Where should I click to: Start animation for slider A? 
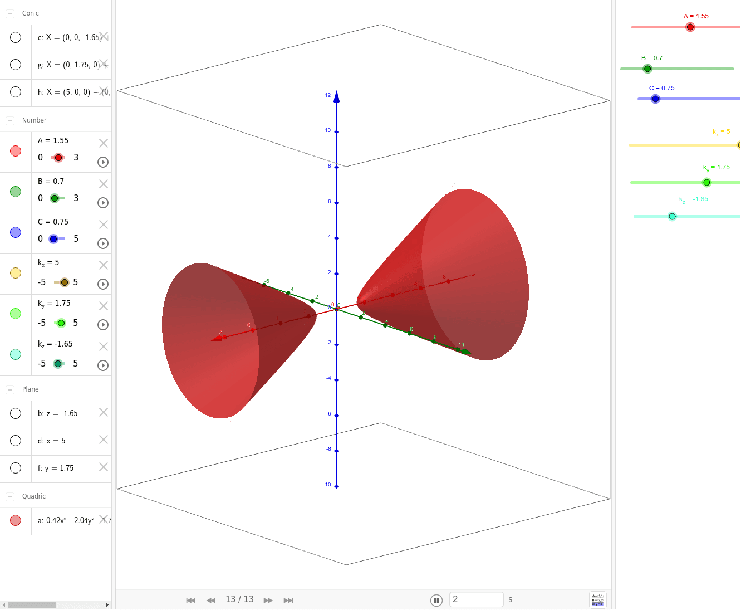[102, 162]
